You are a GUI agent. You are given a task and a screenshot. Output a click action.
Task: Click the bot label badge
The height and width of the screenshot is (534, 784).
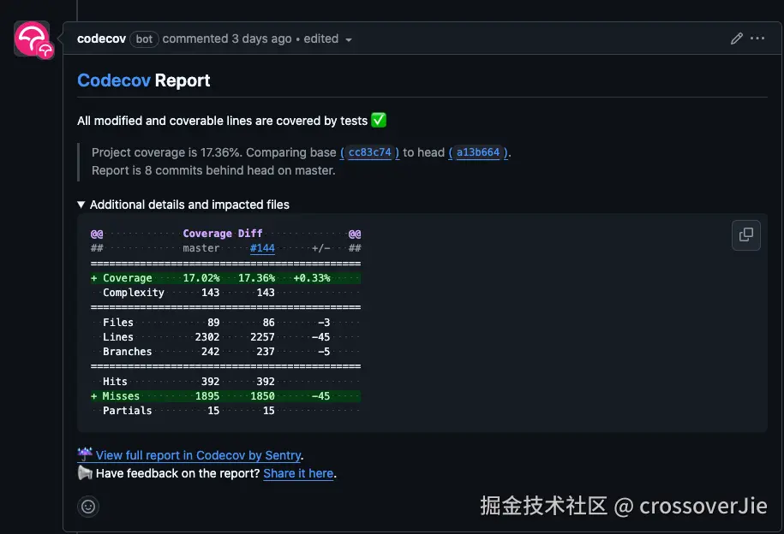144,39
